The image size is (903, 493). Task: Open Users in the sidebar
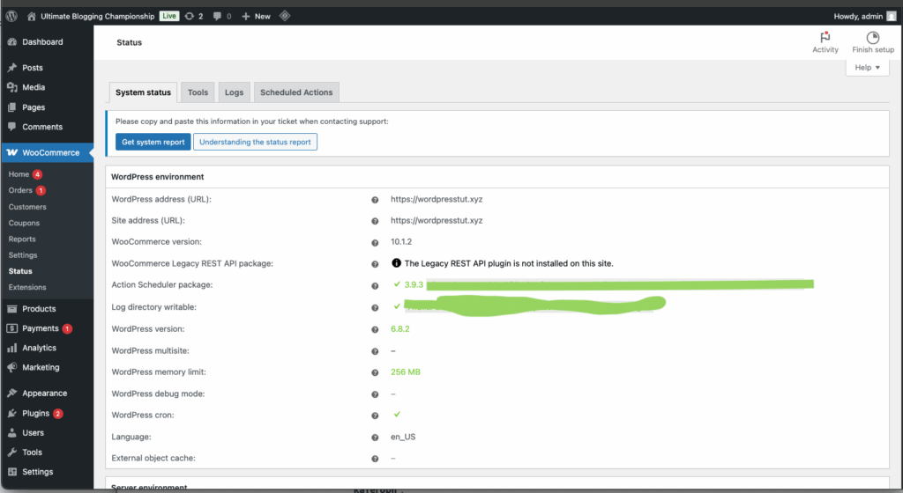[x=48, y=433]
